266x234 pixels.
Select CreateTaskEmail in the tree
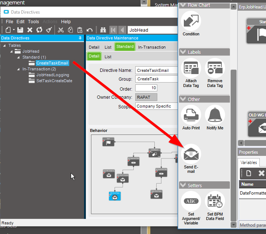click(x=52, y=63)
